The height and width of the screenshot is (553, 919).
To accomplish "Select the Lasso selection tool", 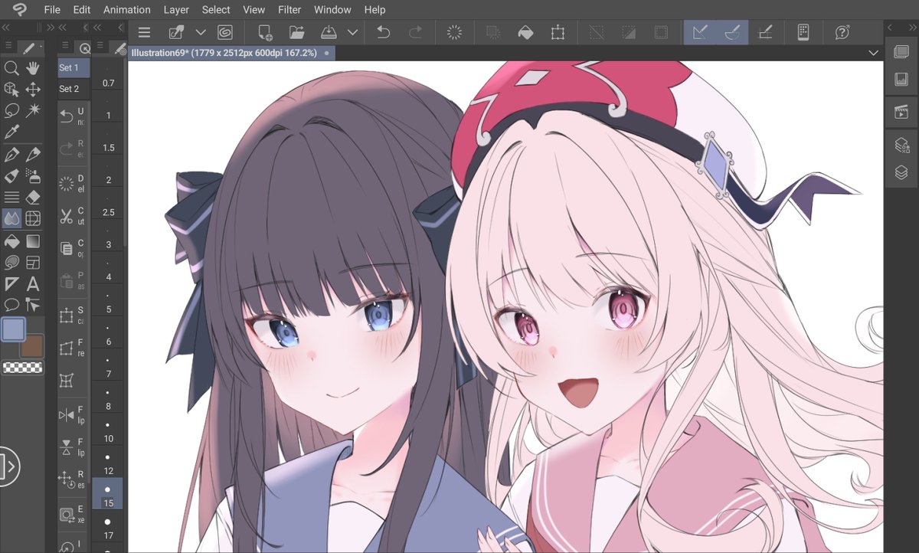I will point(11,111).
